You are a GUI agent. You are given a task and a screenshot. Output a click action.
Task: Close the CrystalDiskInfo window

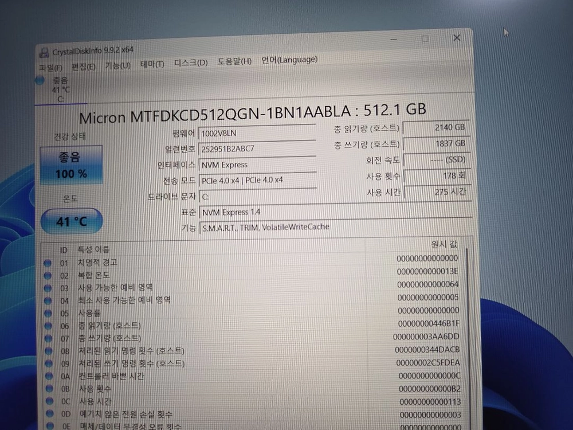coord(457,38)
